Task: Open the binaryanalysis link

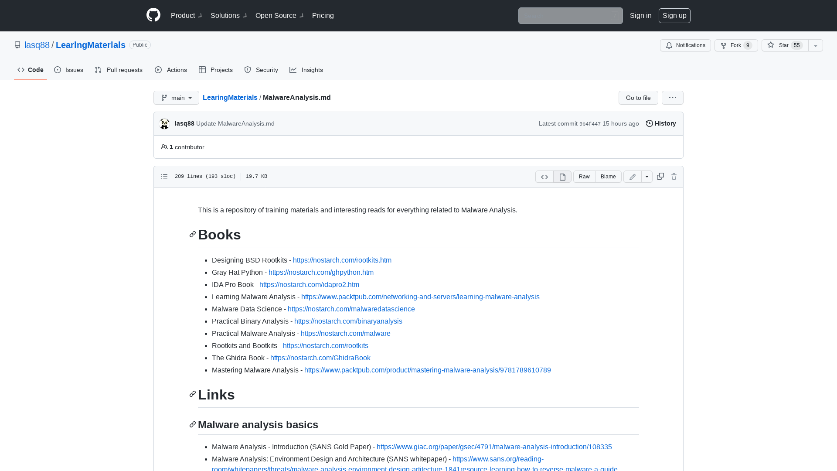Action: 348,321
